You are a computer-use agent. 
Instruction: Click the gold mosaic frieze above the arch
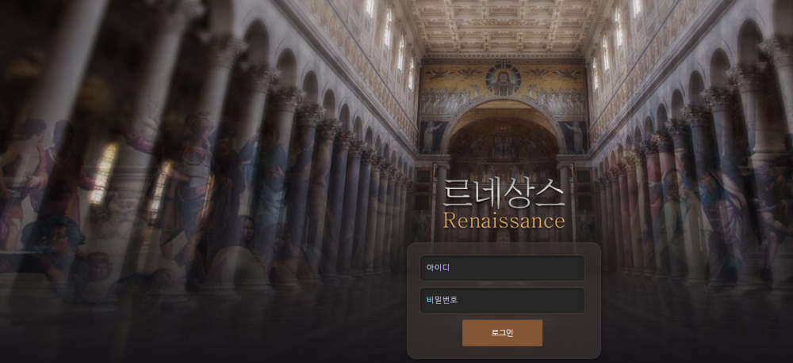[504, 89]
